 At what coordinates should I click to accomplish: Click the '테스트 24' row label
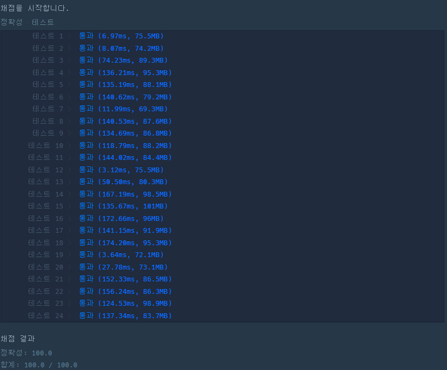45,315
